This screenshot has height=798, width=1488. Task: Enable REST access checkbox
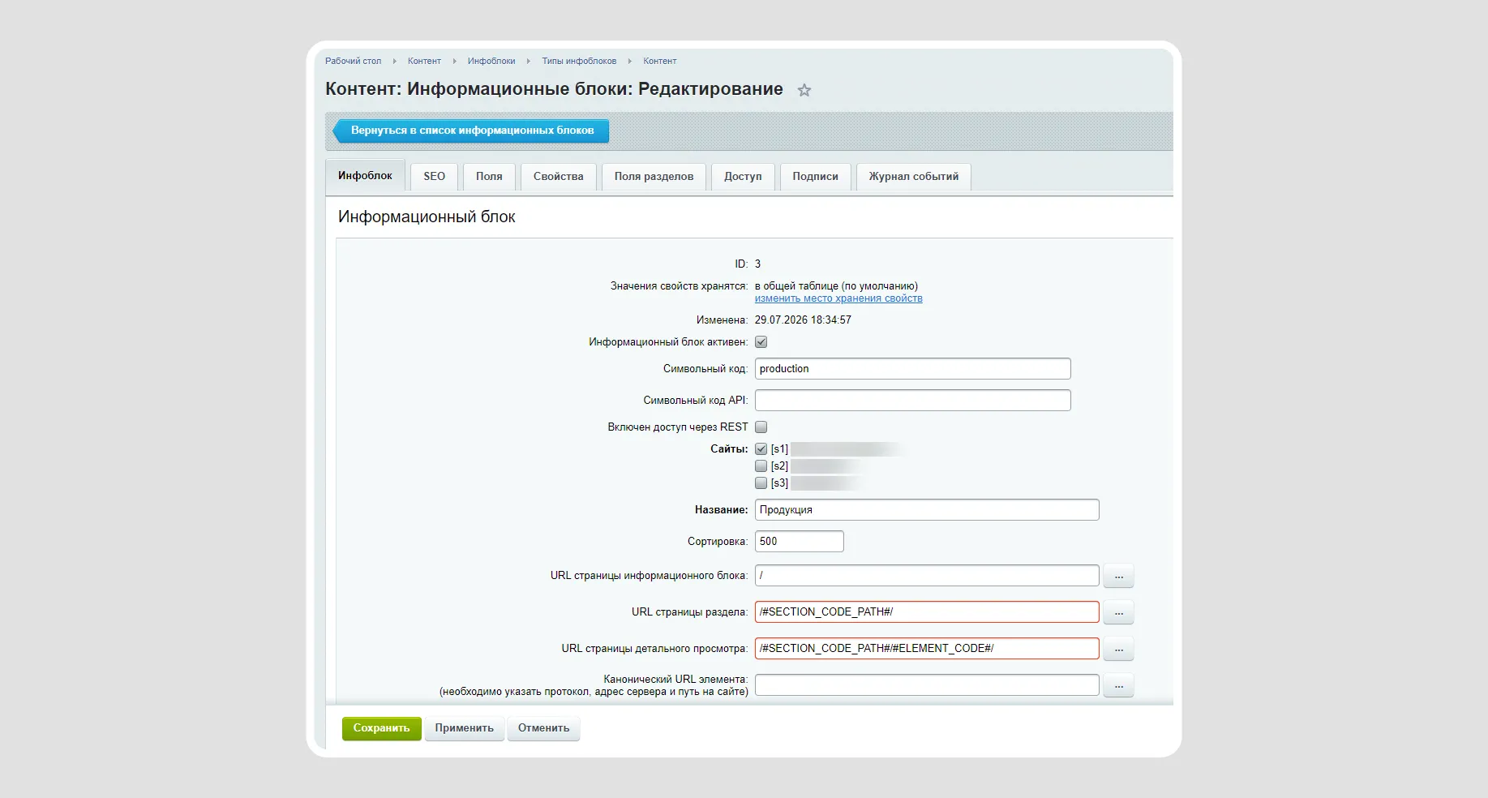761,427
